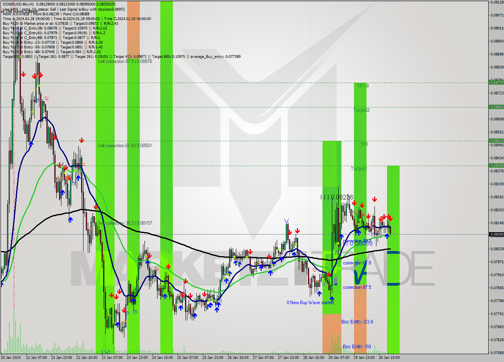Click the 0.07971 price axis label
The image size is (504, 362).
click(497, 262)
